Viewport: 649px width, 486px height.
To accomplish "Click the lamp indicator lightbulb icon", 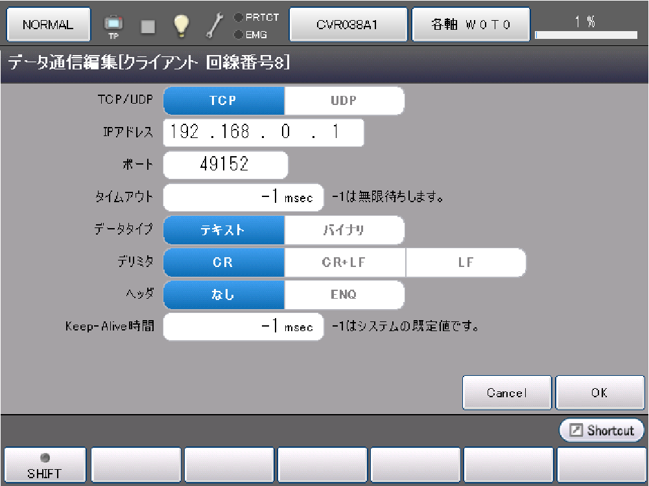I will [x=182, y=24].
